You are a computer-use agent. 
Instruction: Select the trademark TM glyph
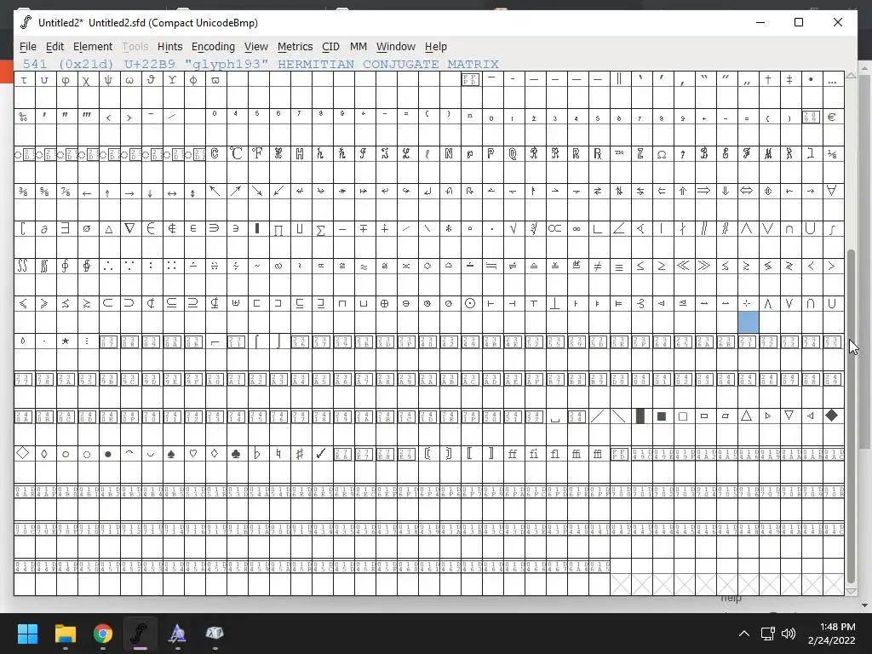(x=619, y=154)
